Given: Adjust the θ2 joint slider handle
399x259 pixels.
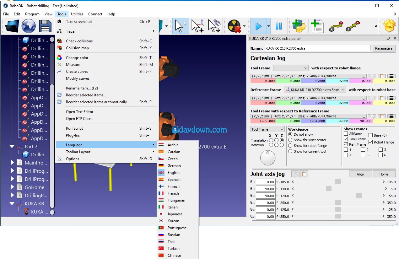Looking at the screenshot, I should [329, 189].
